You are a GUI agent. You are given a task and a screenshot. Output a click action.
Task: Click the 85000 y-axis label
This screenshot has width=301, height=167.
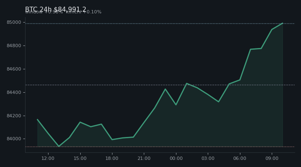[14, 22]
